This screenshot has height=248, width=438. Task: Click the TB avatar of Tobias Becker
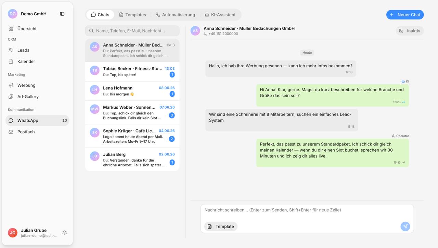click(x=95, y=70)
